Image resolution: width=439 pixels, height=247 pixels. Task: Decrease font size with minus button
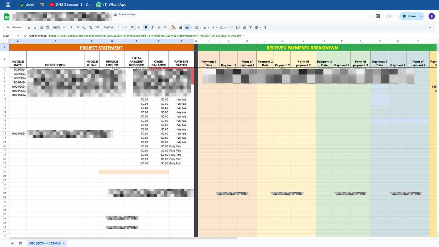point(126,27)
